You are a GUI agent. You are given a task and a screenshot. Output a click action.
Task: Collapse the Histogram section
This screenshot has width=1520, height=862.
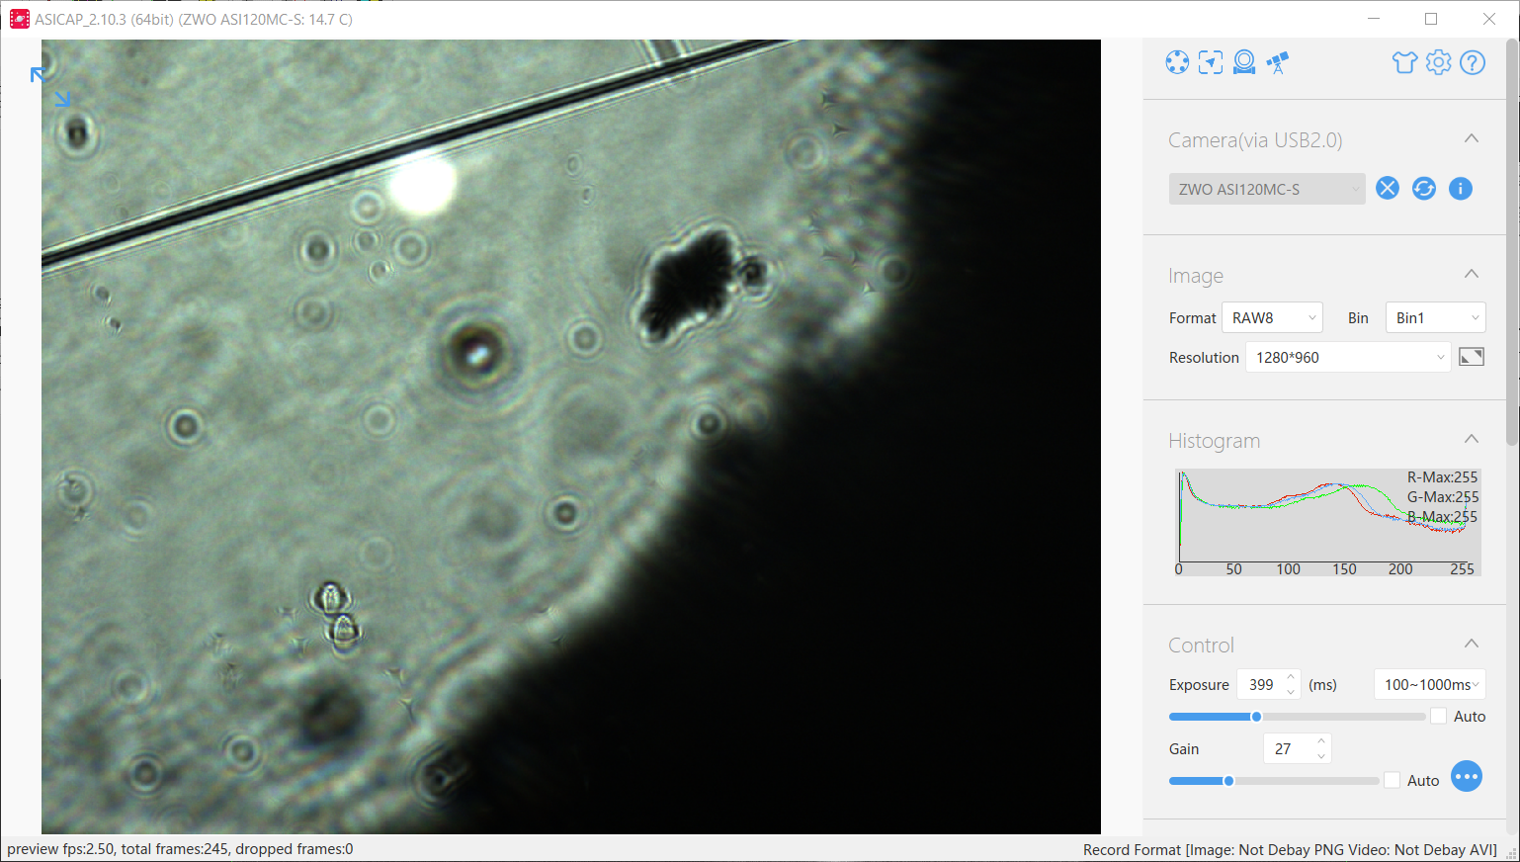(x=1472, y=439)
